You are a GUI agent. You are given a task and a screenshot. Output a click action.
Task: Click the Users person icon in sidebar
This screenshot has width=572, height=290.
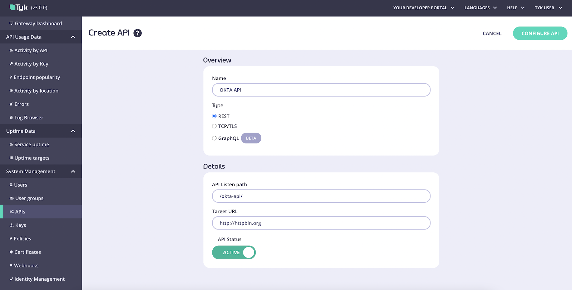pos(11,185)
